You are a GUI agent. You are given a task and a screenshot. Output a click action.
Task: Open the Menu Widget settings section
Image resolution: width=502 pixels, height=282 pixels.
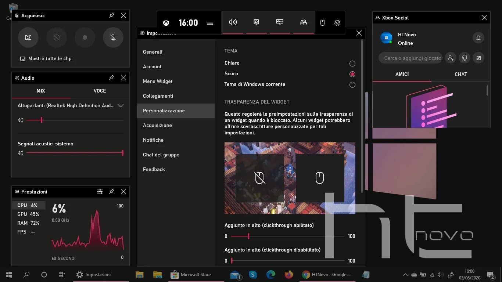[x=176, y=81]
